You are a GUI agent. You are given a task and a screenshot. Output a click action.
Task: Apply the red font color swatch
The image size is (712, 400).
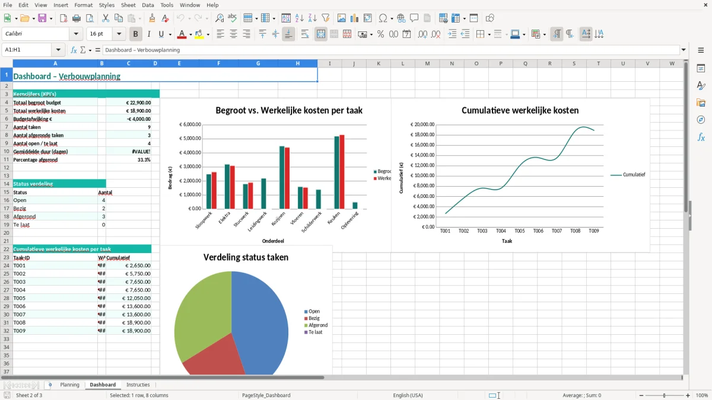pyautogui.click(x=181, y=34)
